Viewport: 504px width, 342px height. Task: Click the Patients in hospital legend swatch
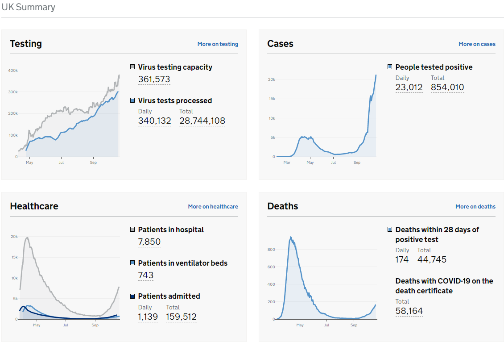pyautogui.click(x=132, y=229)
